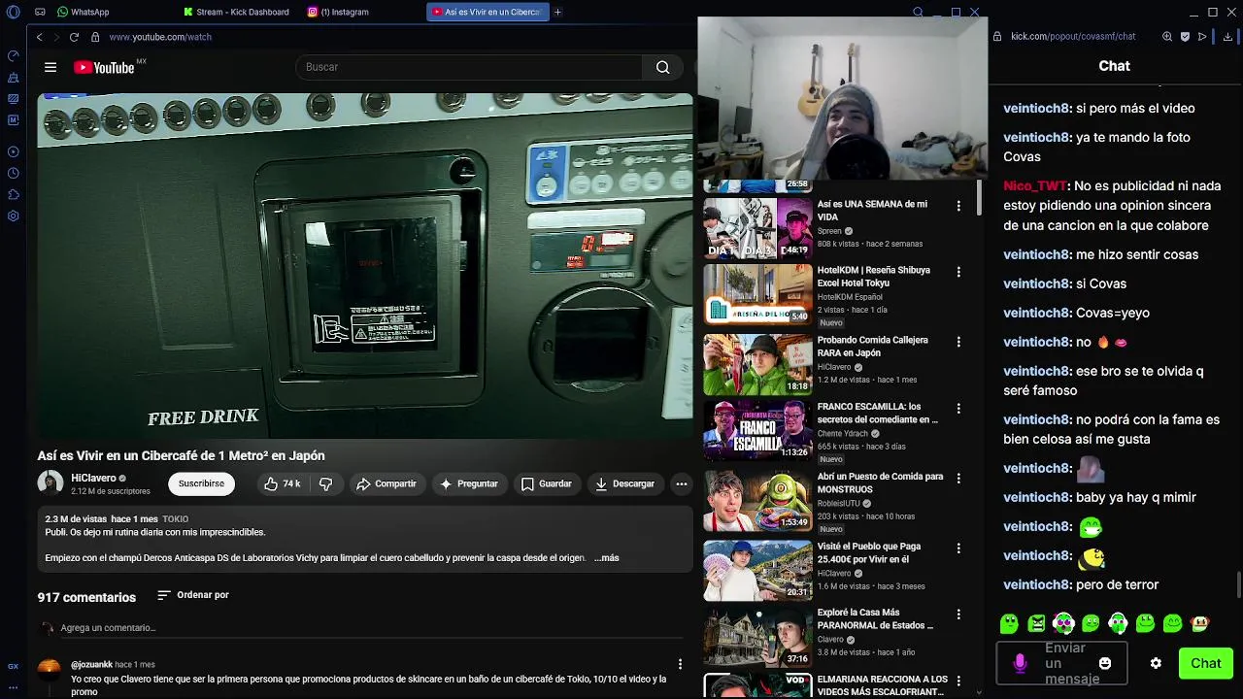Open FRANCO ESCAMILLA video title
The image size is (1243, 699).
point(878,414)
